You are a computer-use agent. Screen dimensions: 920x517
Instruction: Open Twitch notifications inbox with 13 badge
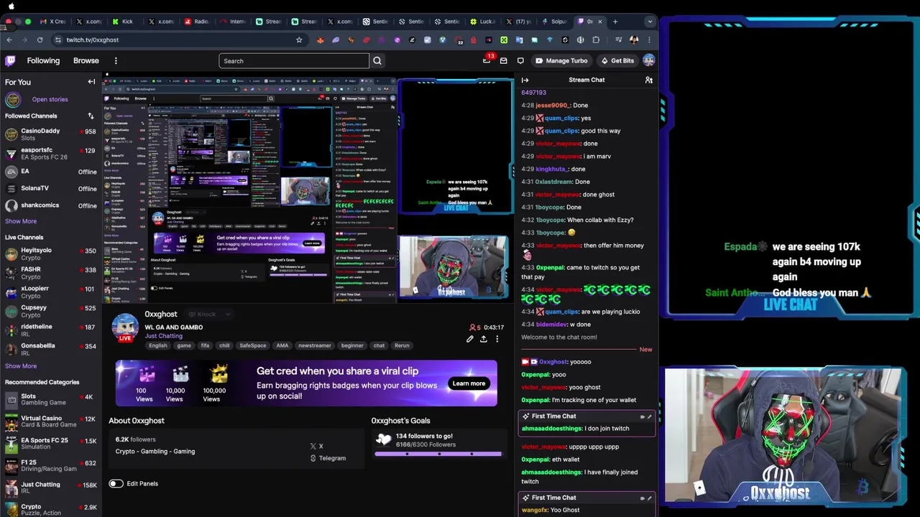pyautogui.click(x=487, y=60)
